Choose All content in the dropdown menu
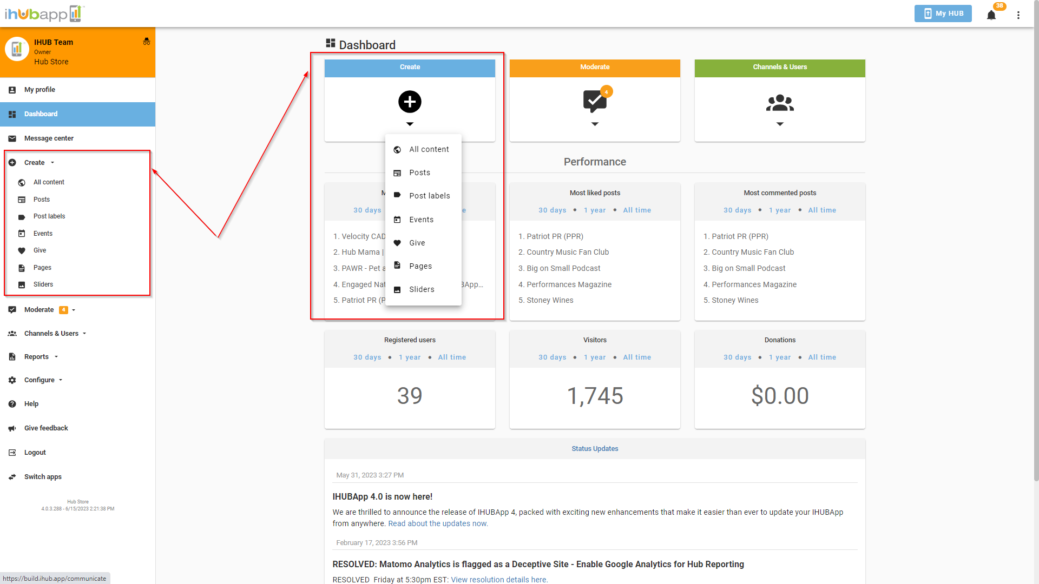This screenshot has height=584, width=1039. 423,149
